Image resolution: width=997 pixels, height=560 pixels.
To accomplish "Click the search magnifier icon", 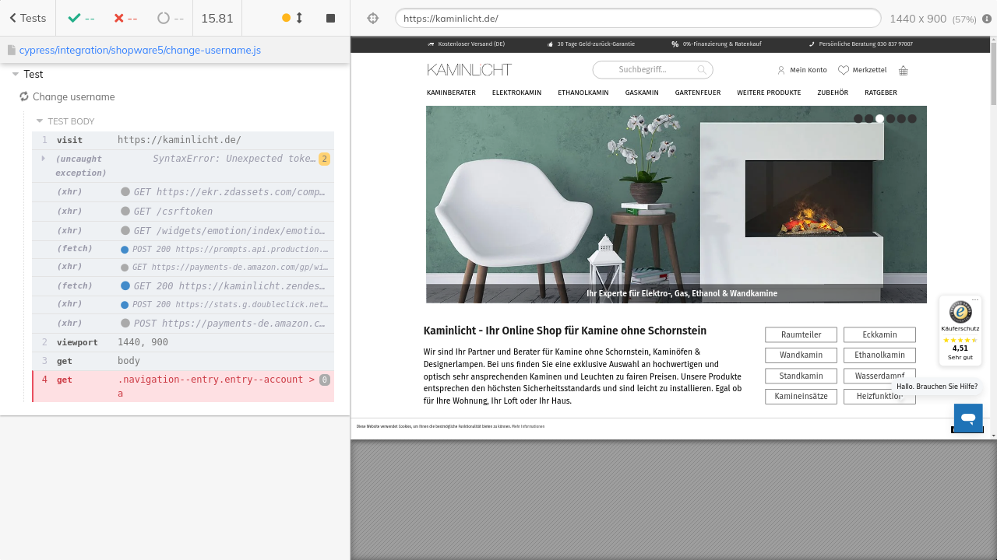I will pos(701,70).
